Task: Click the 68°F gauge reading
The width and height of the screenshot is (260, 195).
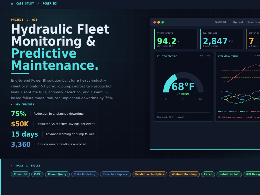Action: tap(183, 87)
